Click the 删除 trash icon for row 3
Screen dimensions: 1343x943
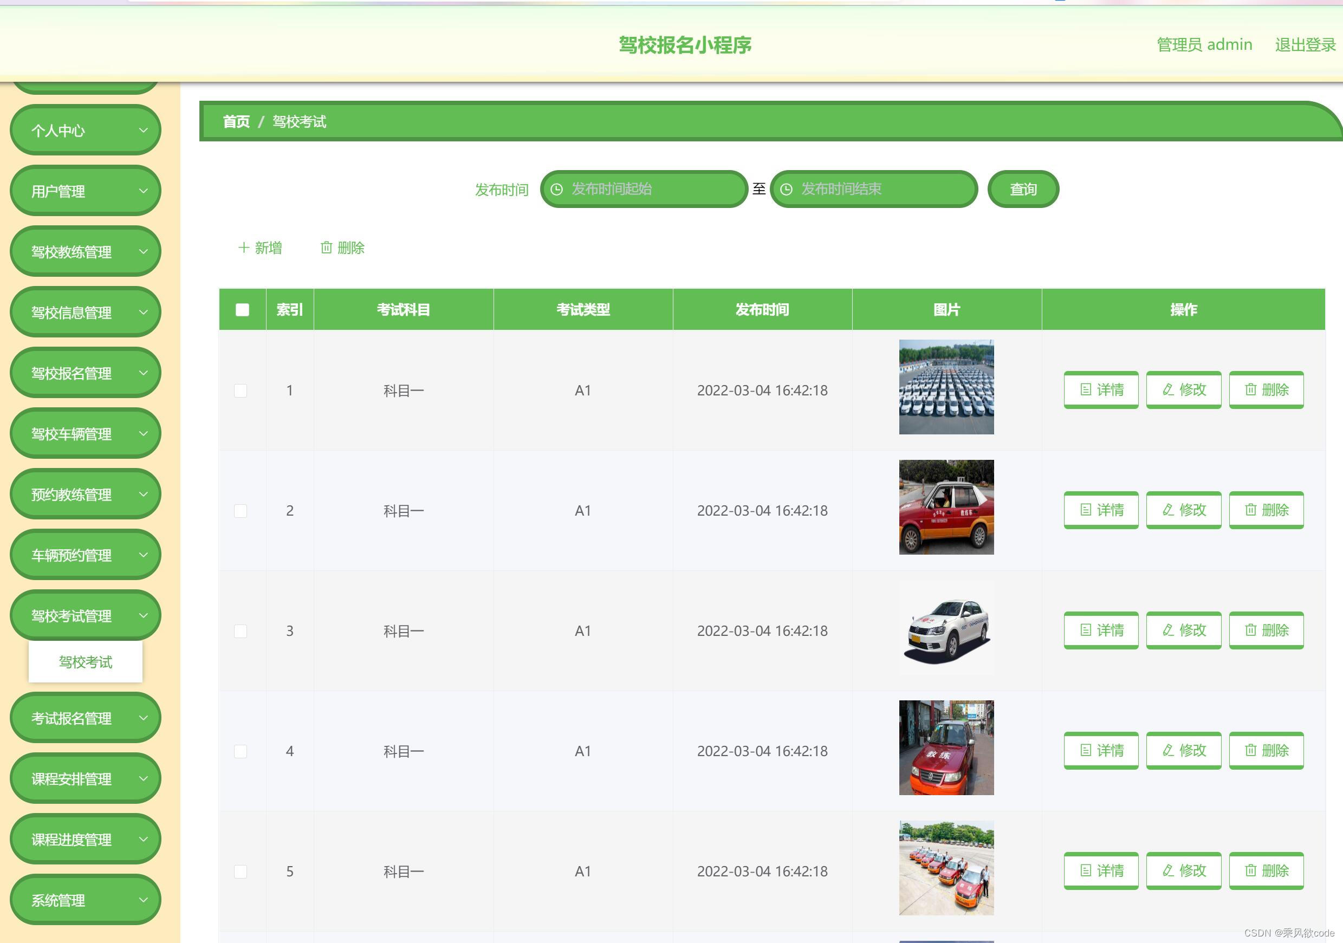(1250, 630)
